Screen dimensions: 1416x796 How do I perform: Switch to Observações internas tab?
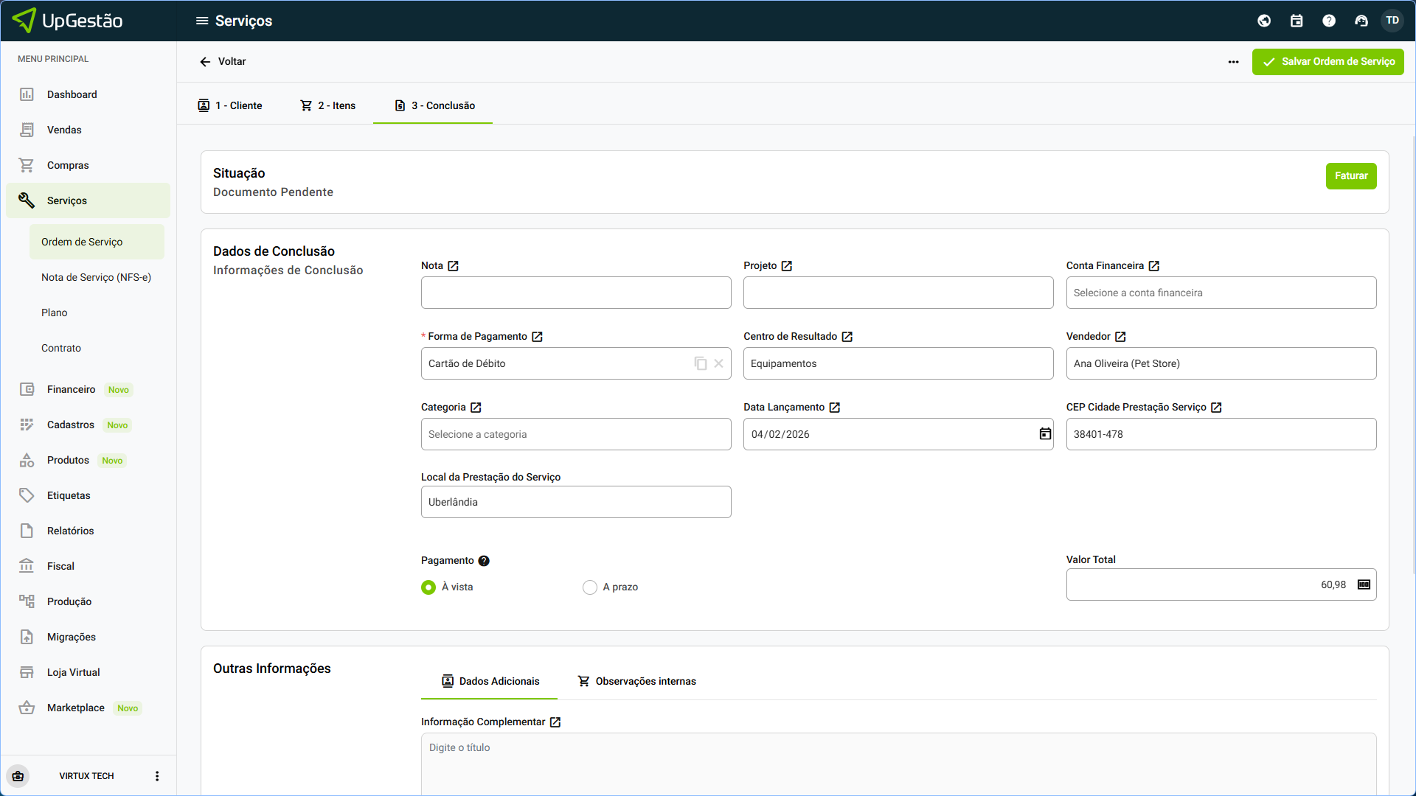pyautogui.click(x=636, y=681)
